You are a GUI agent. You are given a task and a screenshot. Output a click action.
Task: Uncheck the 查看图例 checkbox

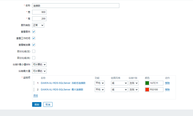point(34,32)
